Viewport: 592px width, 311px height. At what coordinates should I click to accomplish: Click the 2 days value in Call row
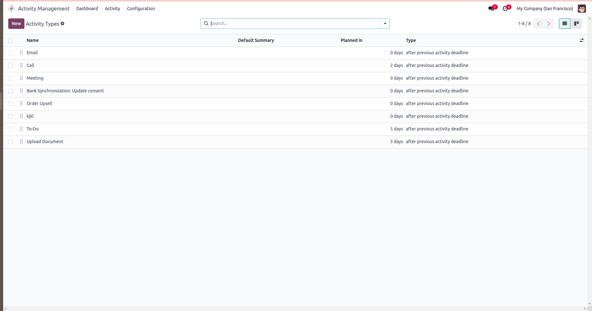tap(397, 65)
